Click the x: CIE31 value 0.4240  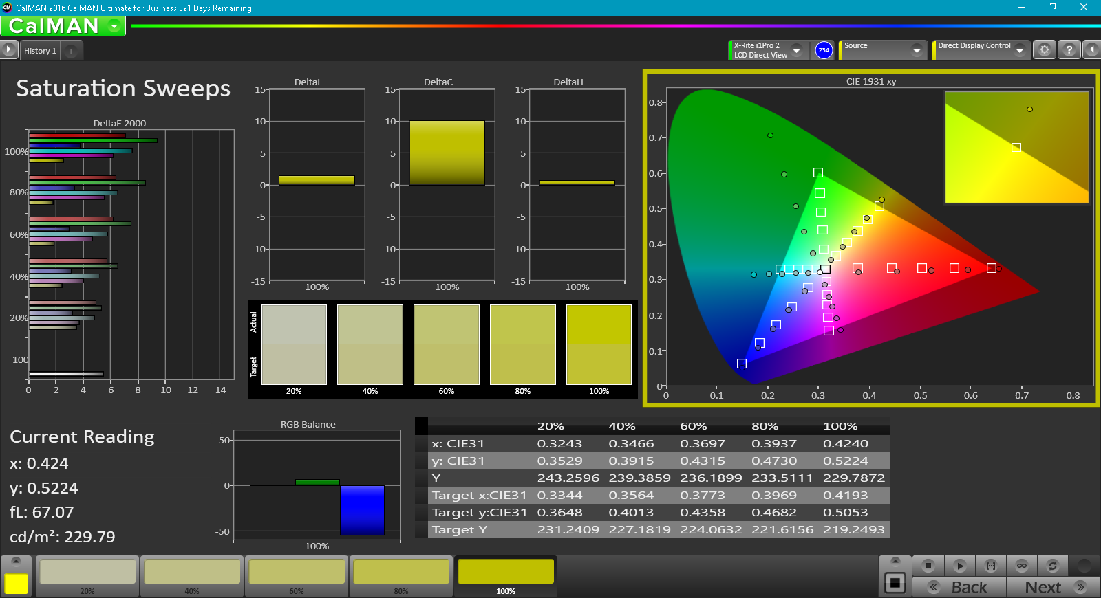pos(846,444)
